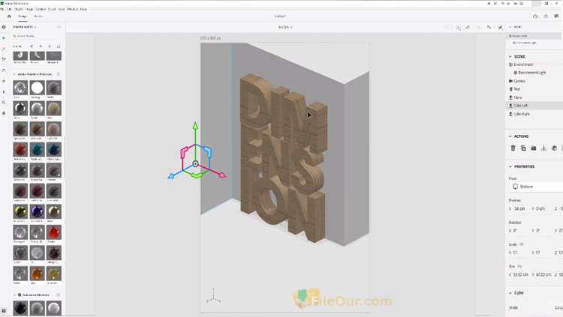Open the zoom percentage dropdown

point(285,27)
